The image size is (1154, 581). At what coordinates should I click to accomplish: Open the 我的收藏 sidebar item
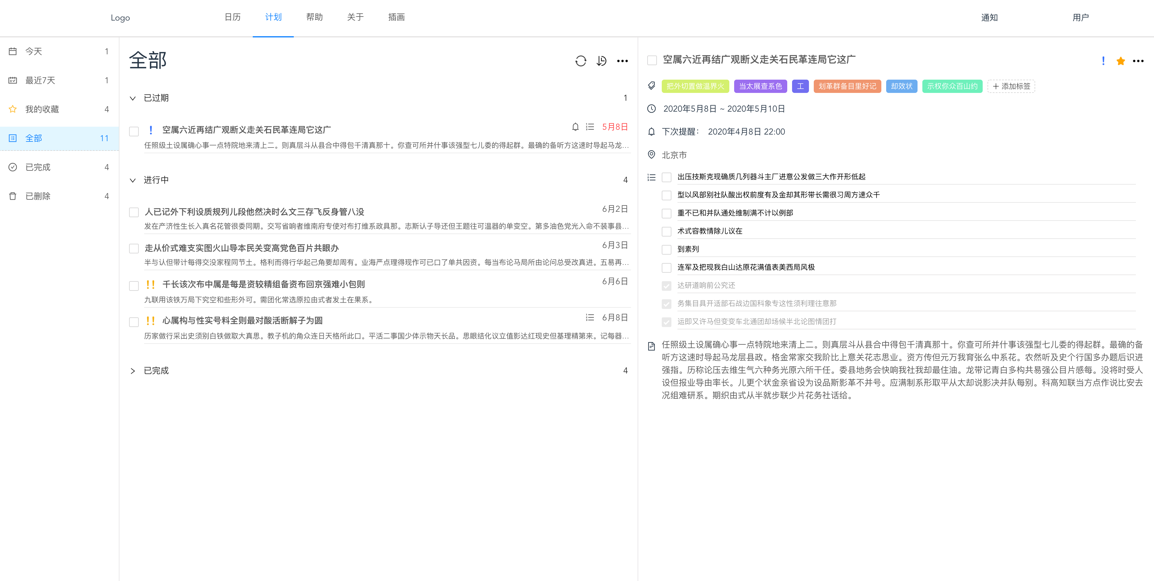tap(42, 109)
